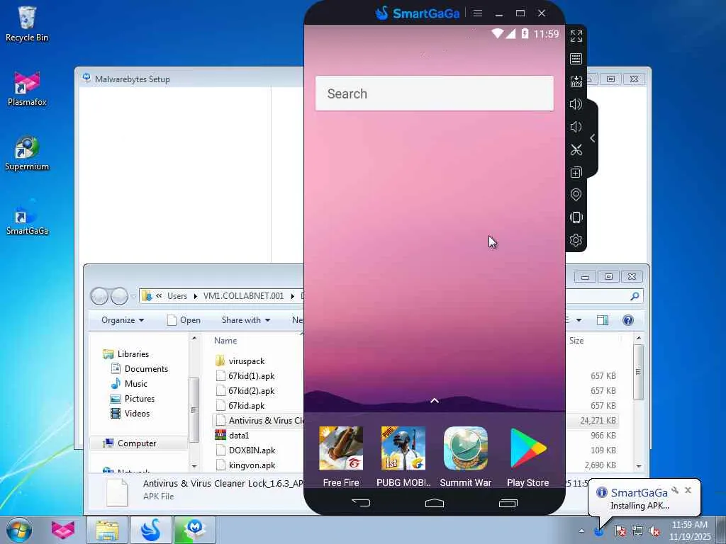Click the Install APK sidebar icon

(x=576, y=81)
